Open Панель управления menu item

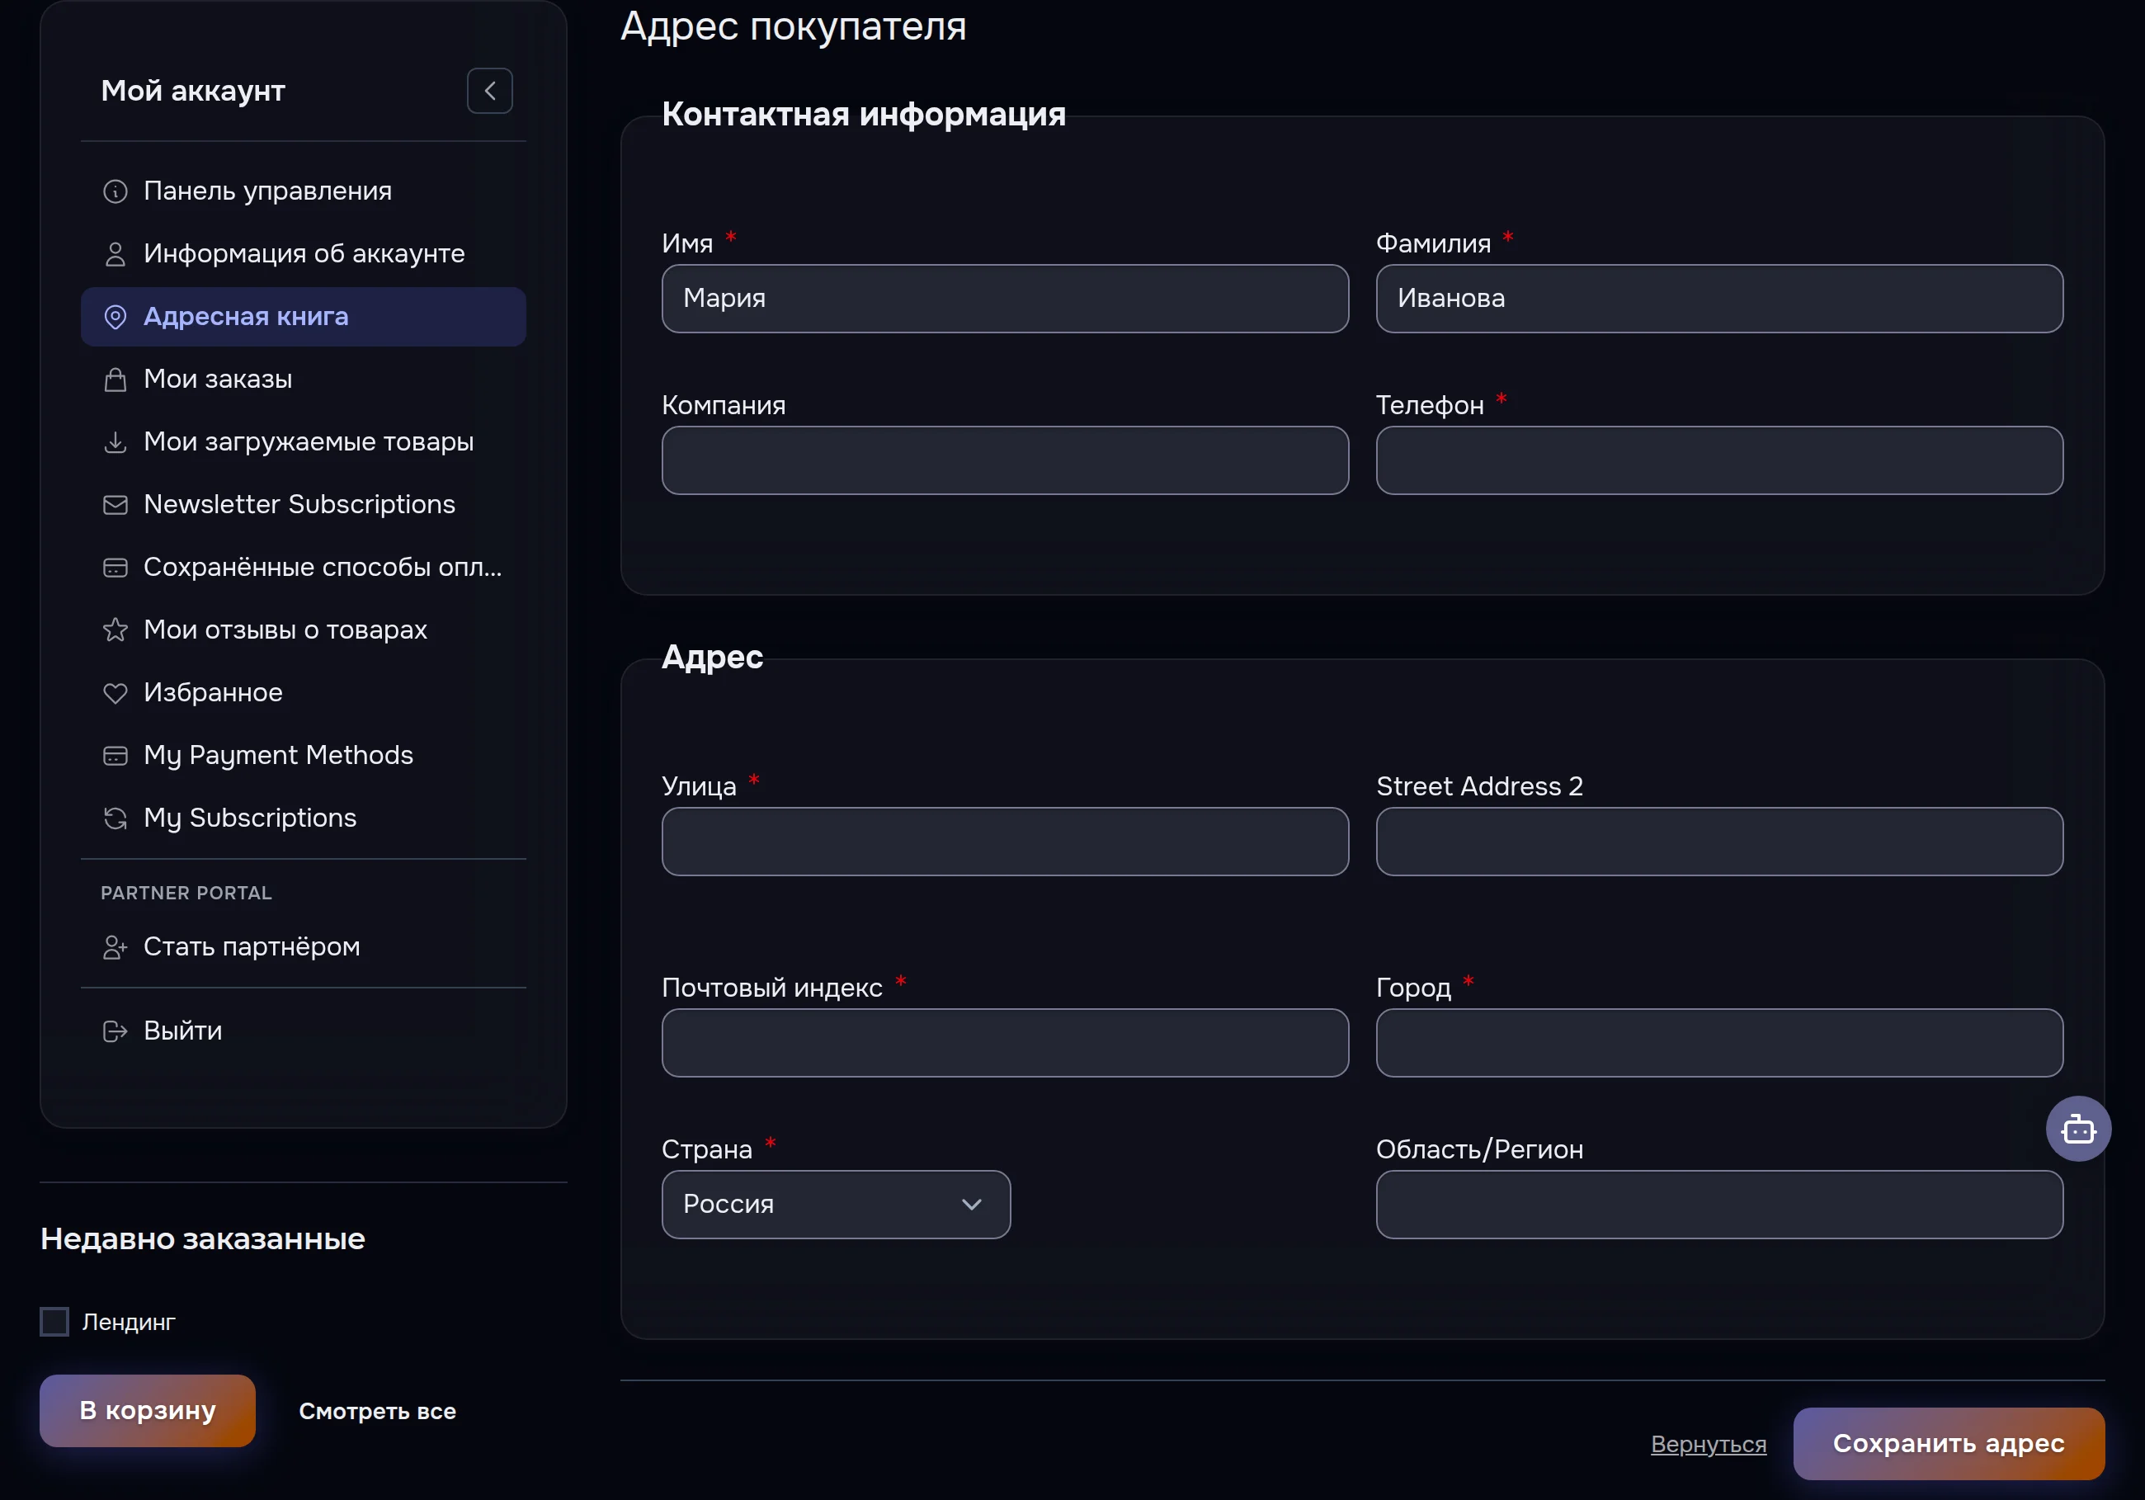click(x=304, y=191)
